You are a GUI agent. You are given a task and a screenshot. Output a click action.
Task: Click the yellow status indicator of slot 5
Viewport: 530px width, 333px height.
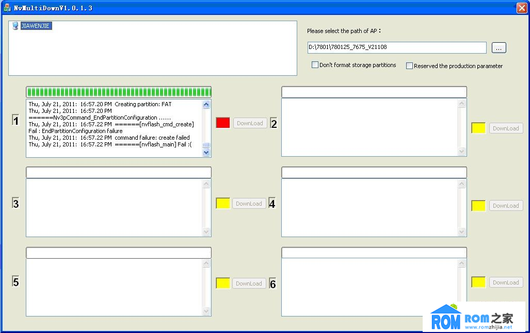click(x=223, y=284)
